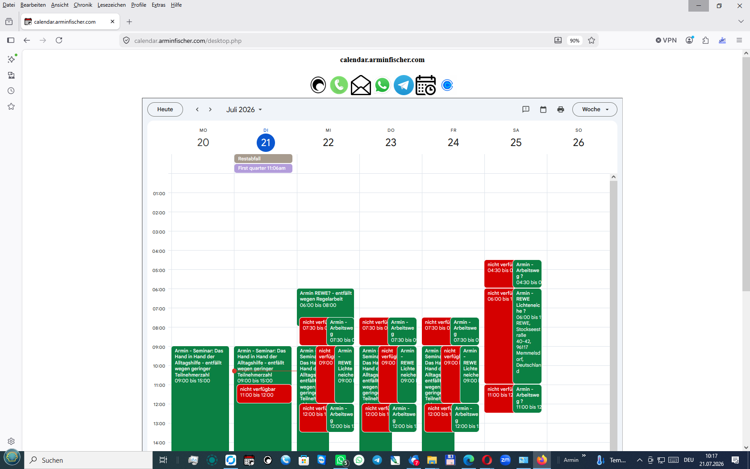The image size is (750, 469).
Task: Open the Datei menu
Action: pyautogui.click(x=8, y=5)
